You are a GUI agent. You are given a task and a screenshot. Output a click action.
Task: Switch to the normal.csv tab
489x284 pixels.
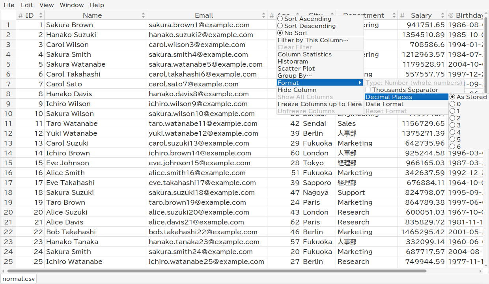(x=19, y=279)
